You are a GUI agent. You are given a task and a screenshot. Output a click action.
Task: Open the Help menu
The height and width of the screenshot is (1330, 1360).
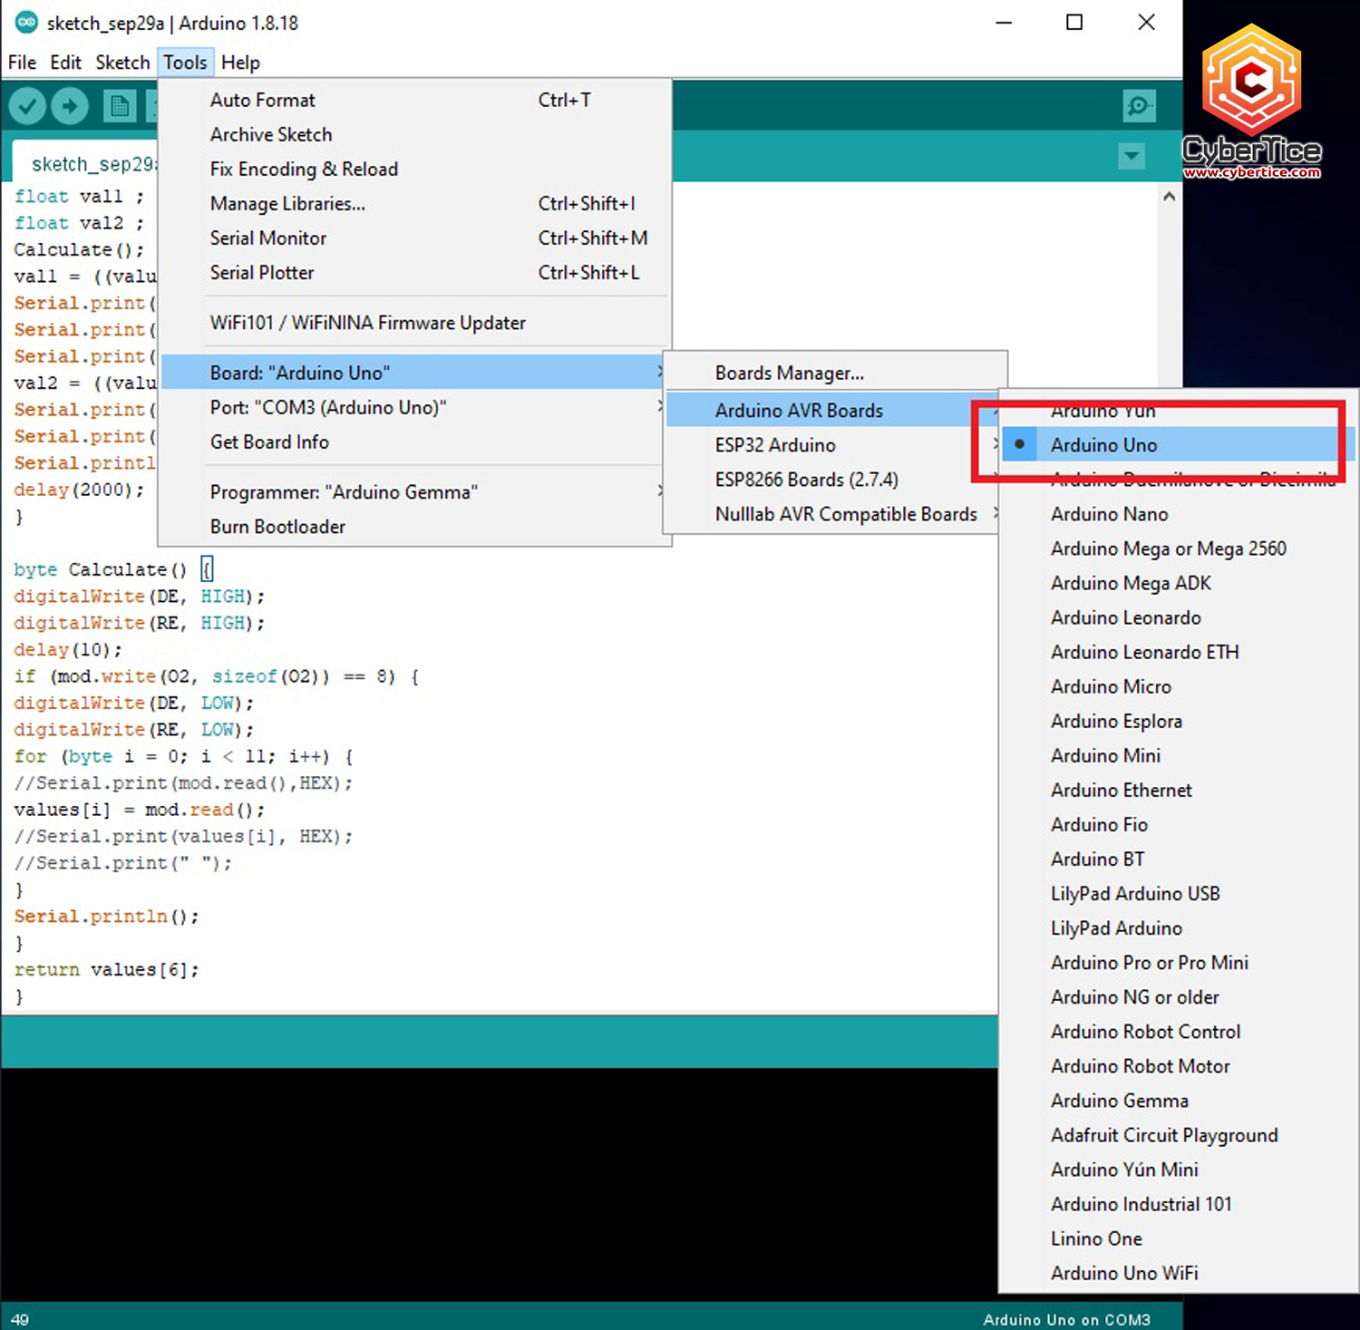click(239, 62)
